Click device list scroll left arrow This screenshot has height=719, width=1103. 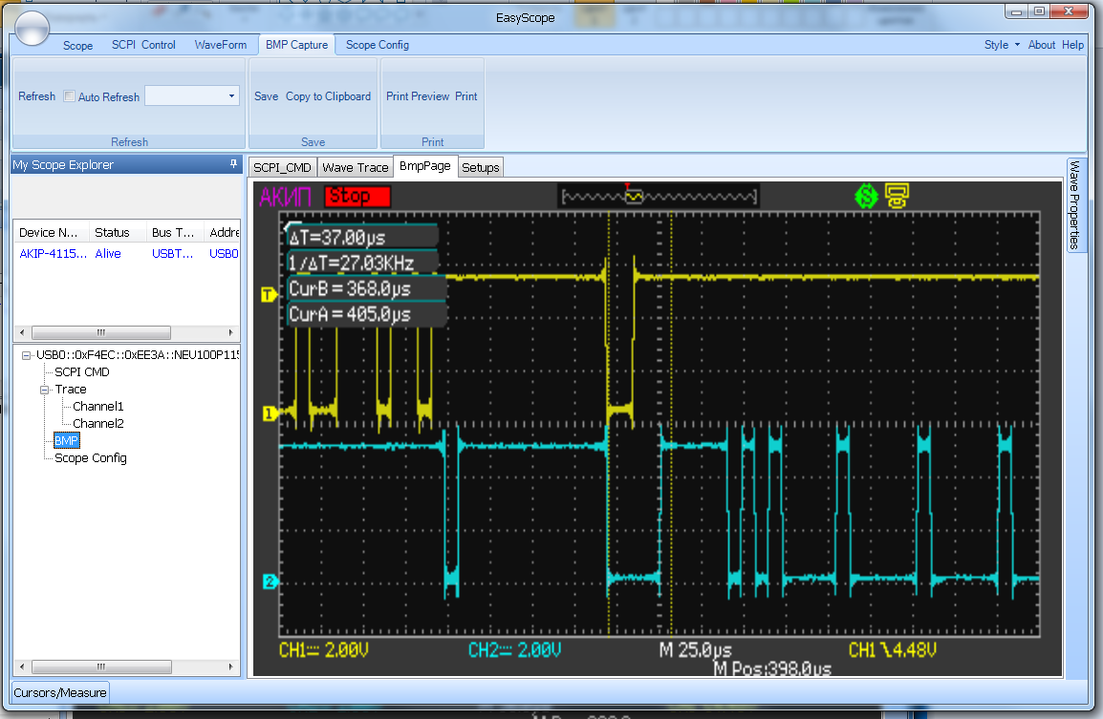pos(22,332)
